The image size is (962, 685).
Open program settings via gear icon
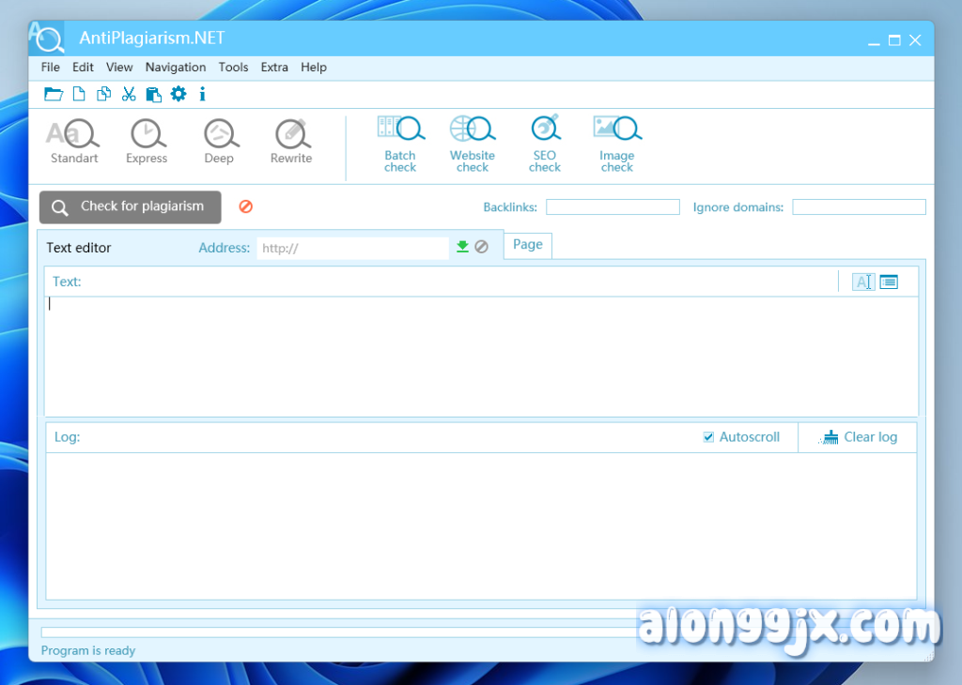(x=178, y=94)
